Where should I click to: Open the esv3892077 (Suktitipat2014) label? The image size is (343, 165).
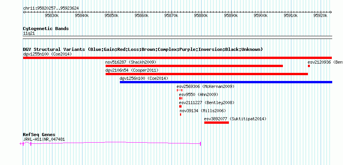point(235,119)
